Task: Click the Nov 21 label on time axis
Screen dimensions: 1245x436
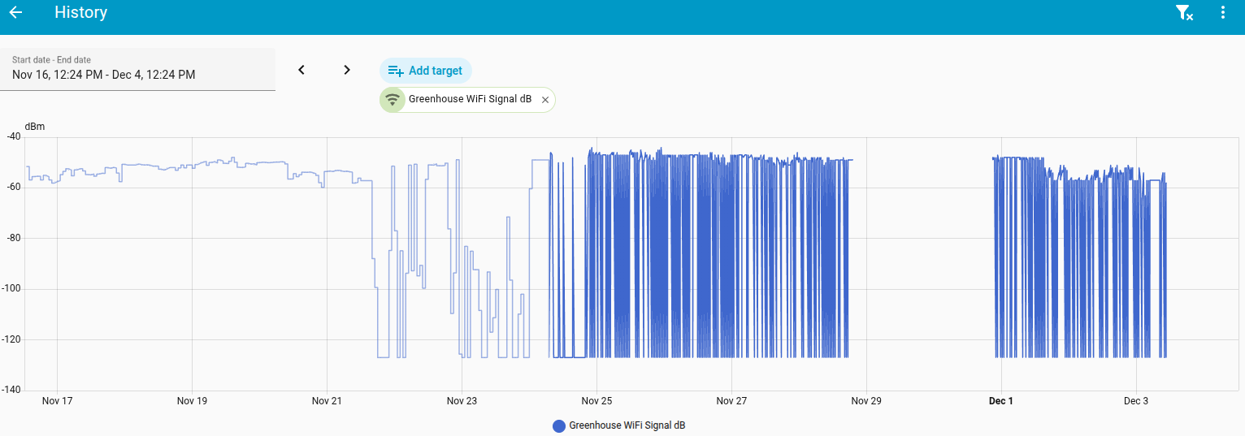Action: tap(327, 401)
